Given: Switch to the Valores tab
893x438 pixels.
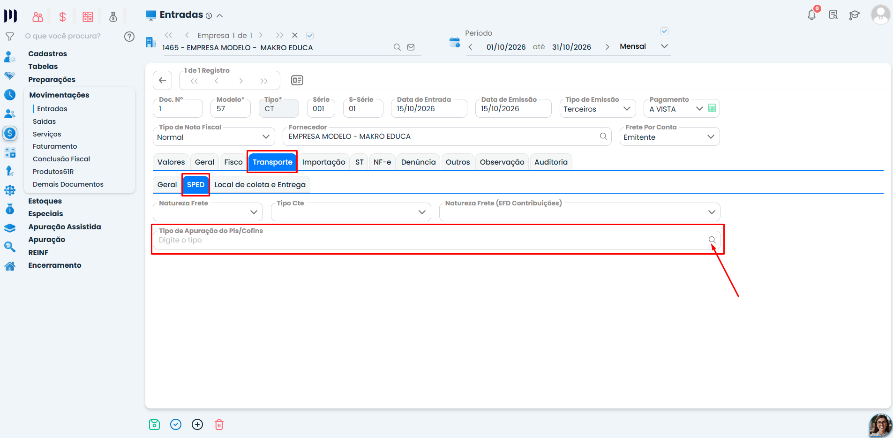Looking at the screenshot, I should pyautogui.click(x=171, y=162).
